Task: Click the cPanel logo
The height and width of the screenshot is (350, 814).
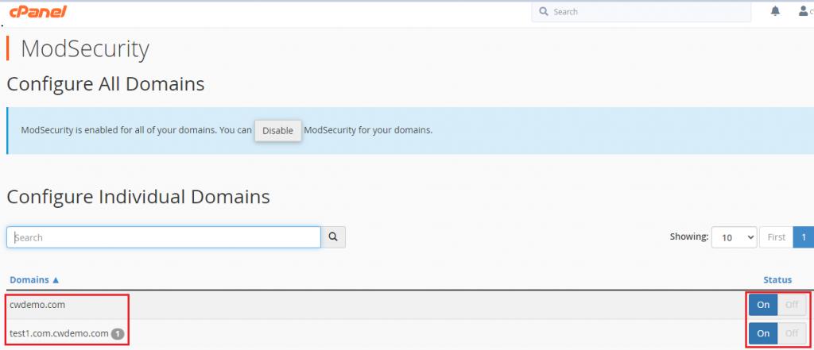Action: click(38, 11)
